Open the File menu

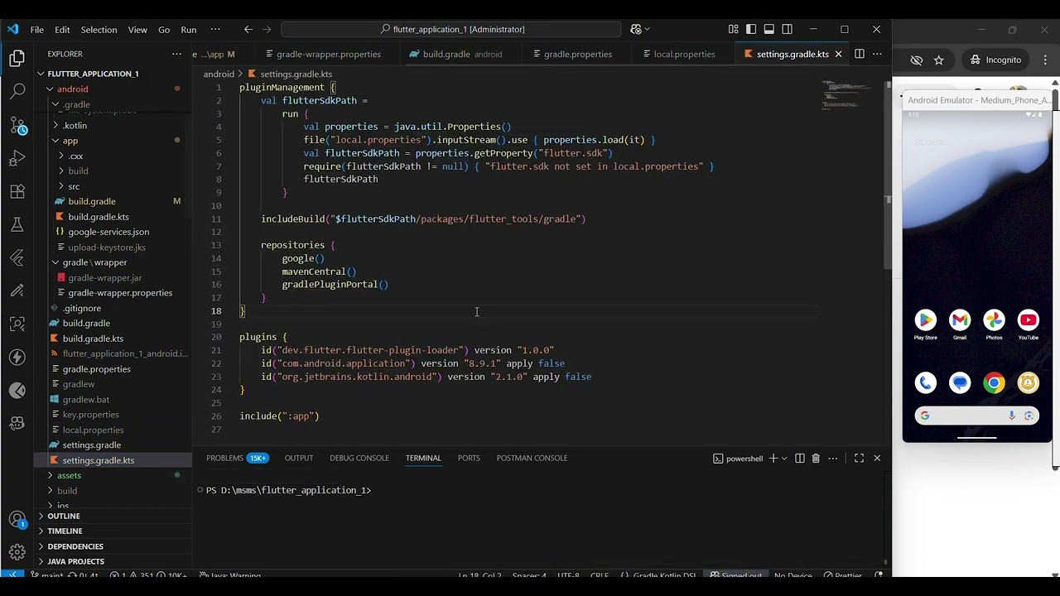click(x=37, y=30)
